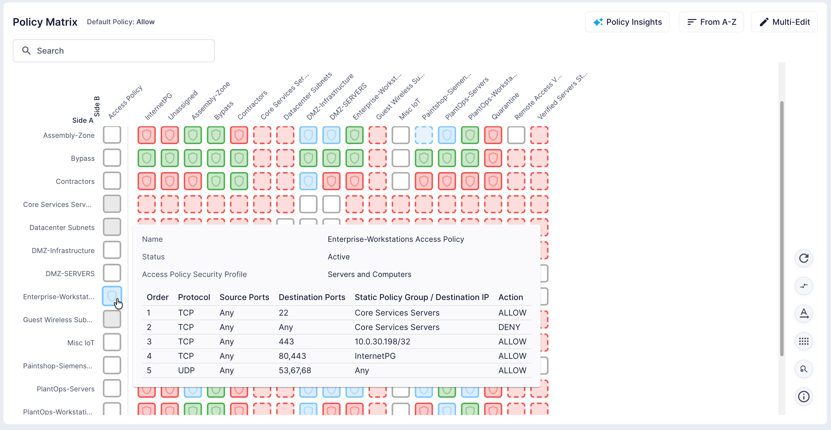Viewport: 831px width, 430px height.
Task: Click the dotted grid icon
Action: (804, 341)
